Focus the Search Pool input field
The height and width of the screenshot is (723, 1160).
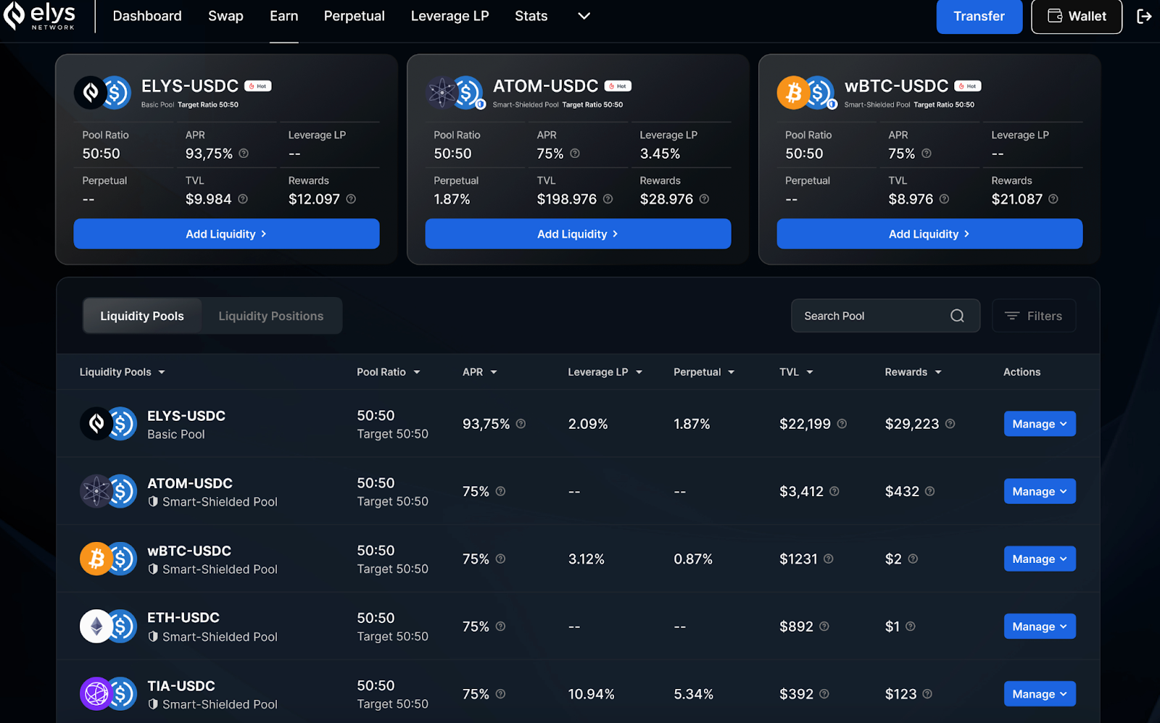click(x=885, y=316)
